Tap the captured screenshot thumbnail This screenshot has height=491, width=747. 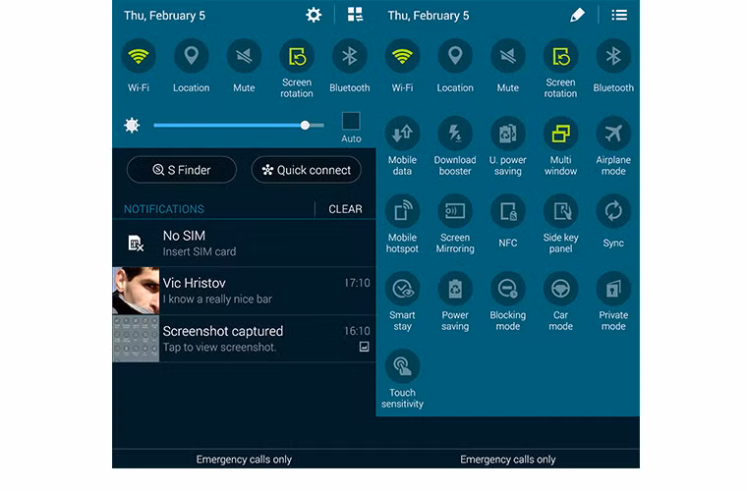click(x=136, y=339)
